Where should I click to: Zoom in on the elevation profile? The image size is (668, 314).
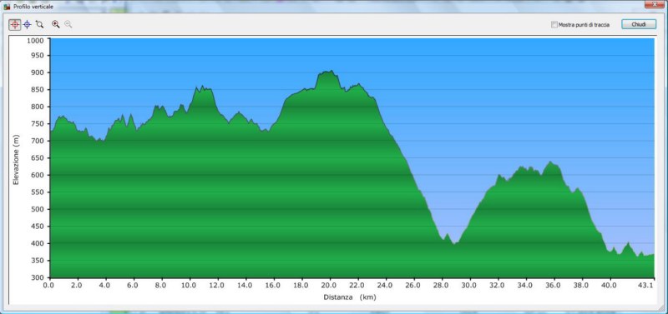pos(55,24)
